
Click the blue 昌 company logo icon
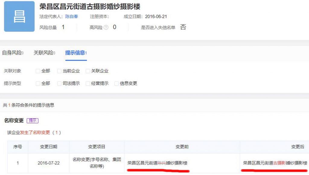[x=19, y=17]
